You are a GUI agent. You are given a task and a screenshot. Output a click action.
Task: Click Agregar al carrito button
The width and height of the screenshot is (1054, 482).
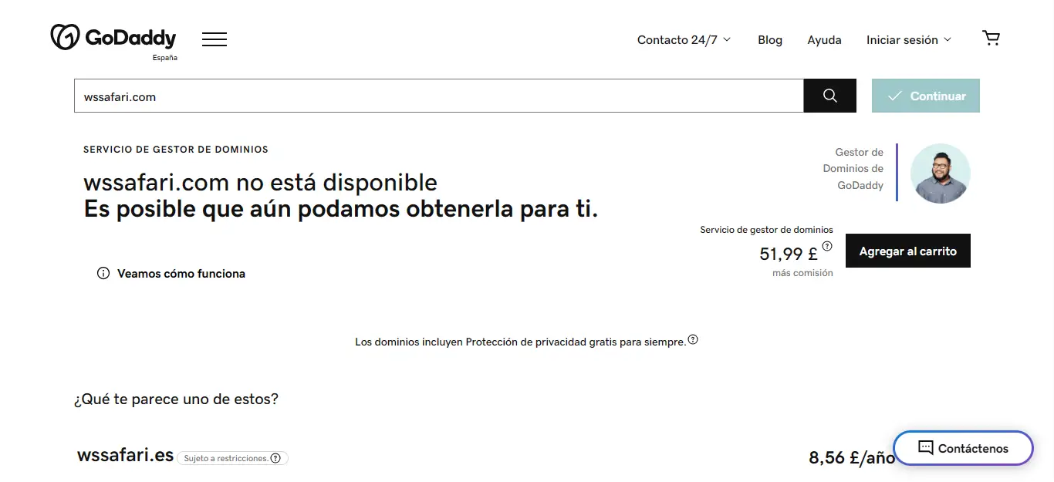[x=908, y=251]
